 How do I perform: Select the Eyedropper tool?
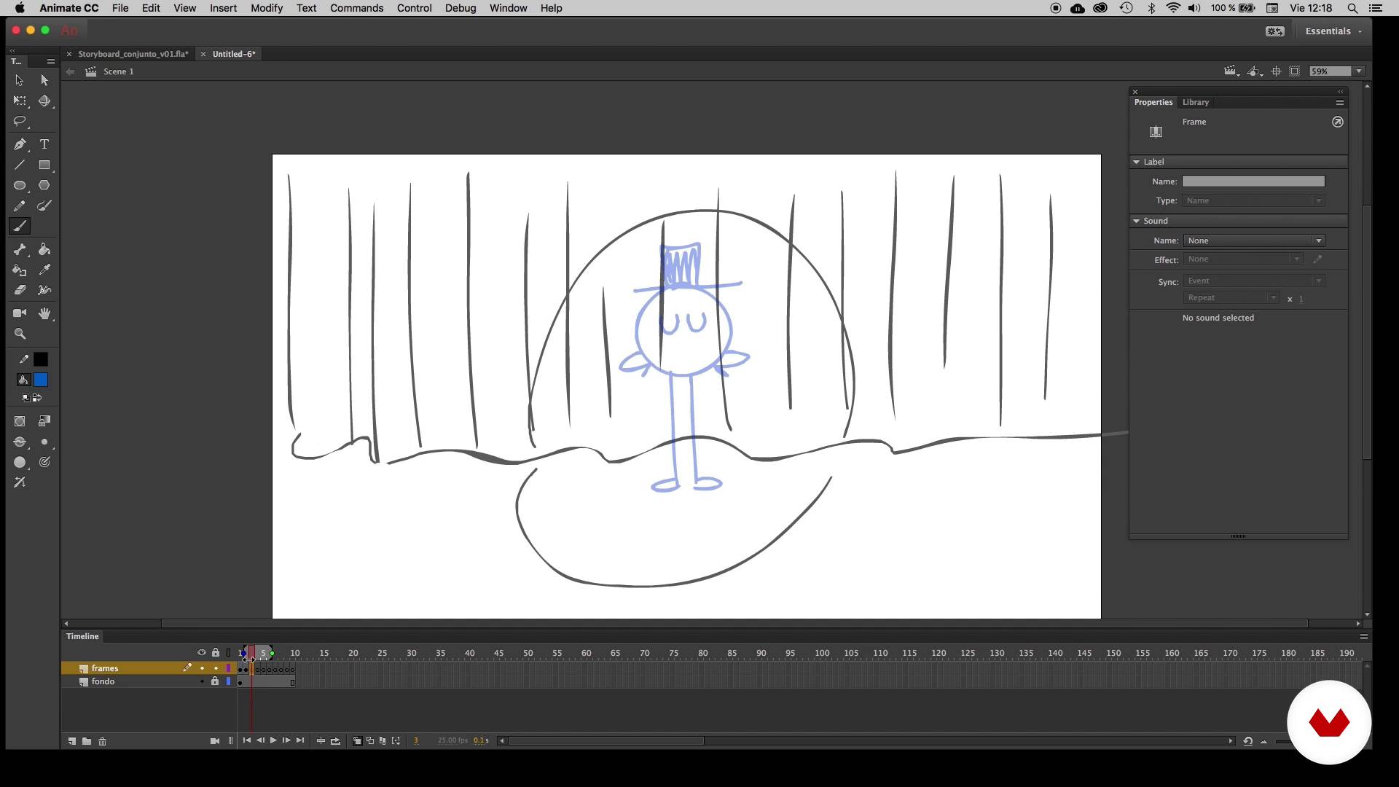(44, 270)
